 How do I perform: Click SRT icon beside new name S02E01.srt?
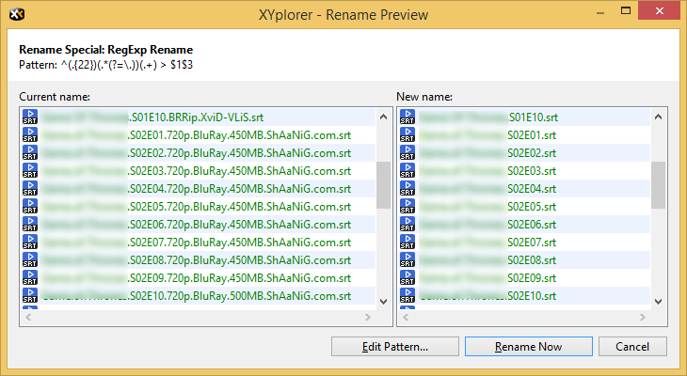[408, 135]
